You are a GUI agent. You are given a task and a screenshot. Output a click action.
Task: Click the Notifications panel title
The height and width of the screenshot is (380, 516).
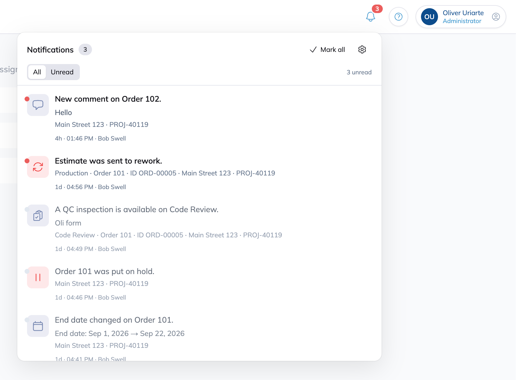[x=50, y=50]
